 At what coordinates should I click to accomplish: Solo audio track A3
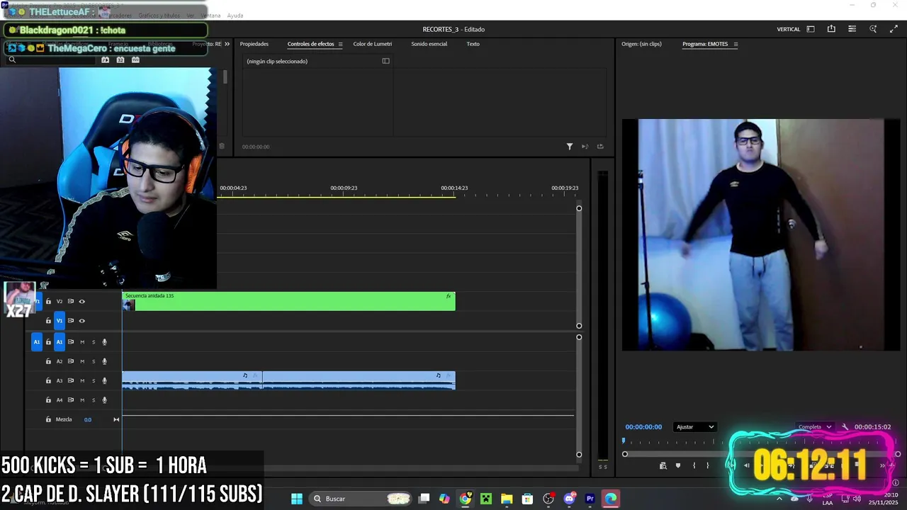coord(94,380)
